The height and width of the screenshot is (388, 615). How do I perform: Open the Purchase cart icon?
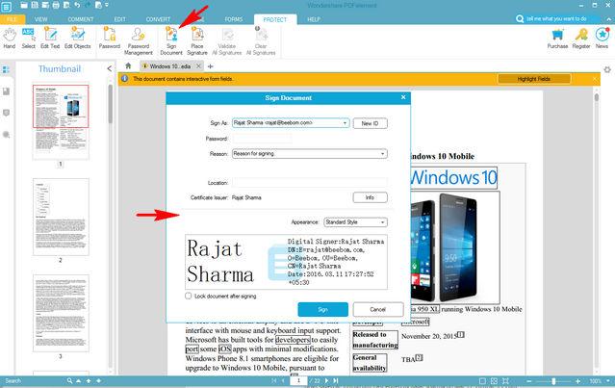pyautogui.click(x=557, y=39)
